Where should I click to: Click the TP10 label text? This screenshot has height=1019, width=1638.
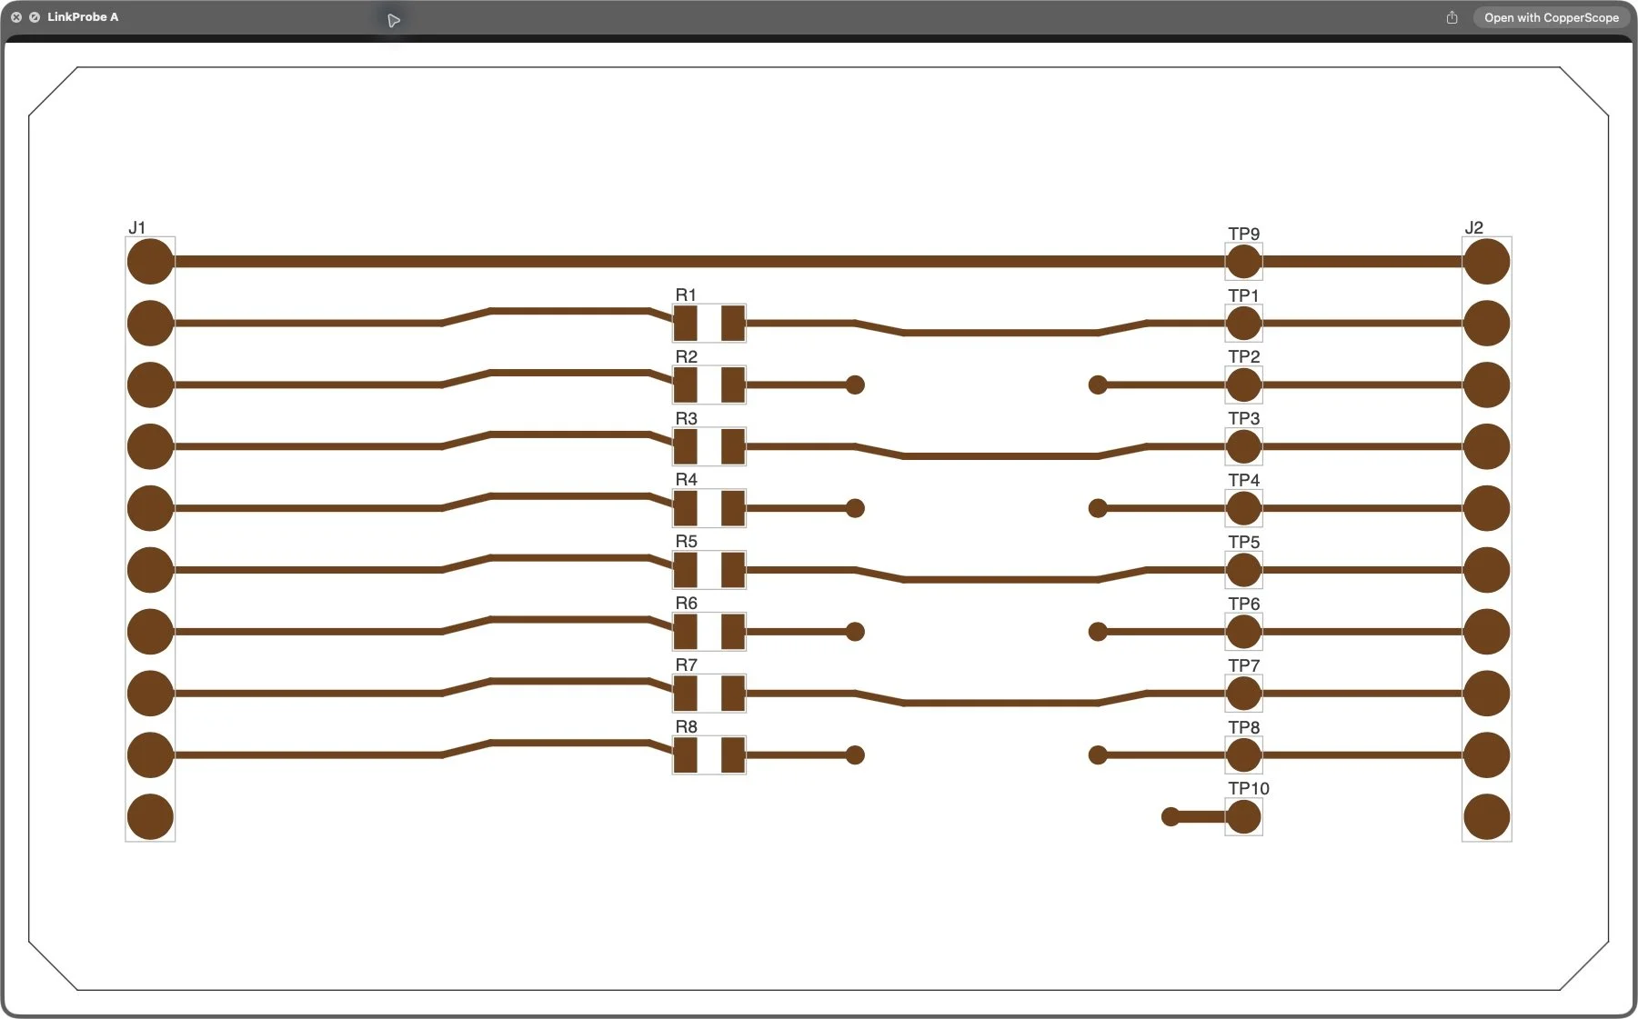pos(1249,789)
